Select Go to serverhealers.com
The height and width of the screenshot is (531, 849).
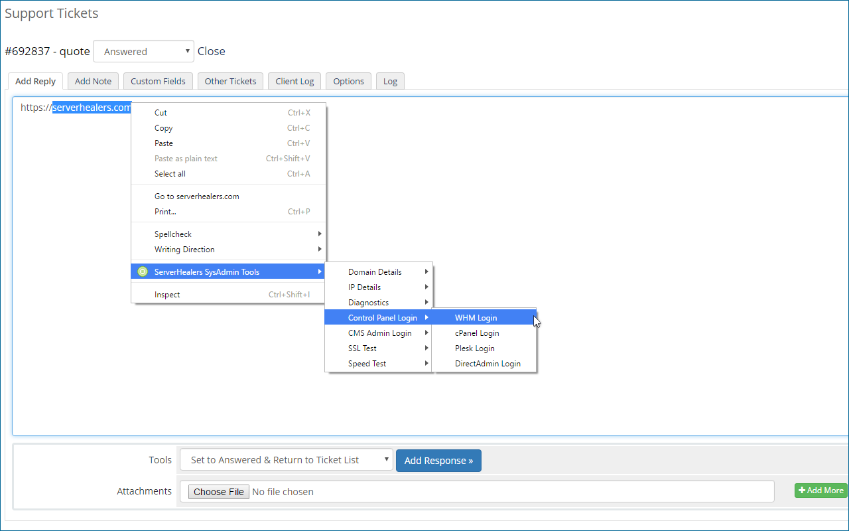229,196
